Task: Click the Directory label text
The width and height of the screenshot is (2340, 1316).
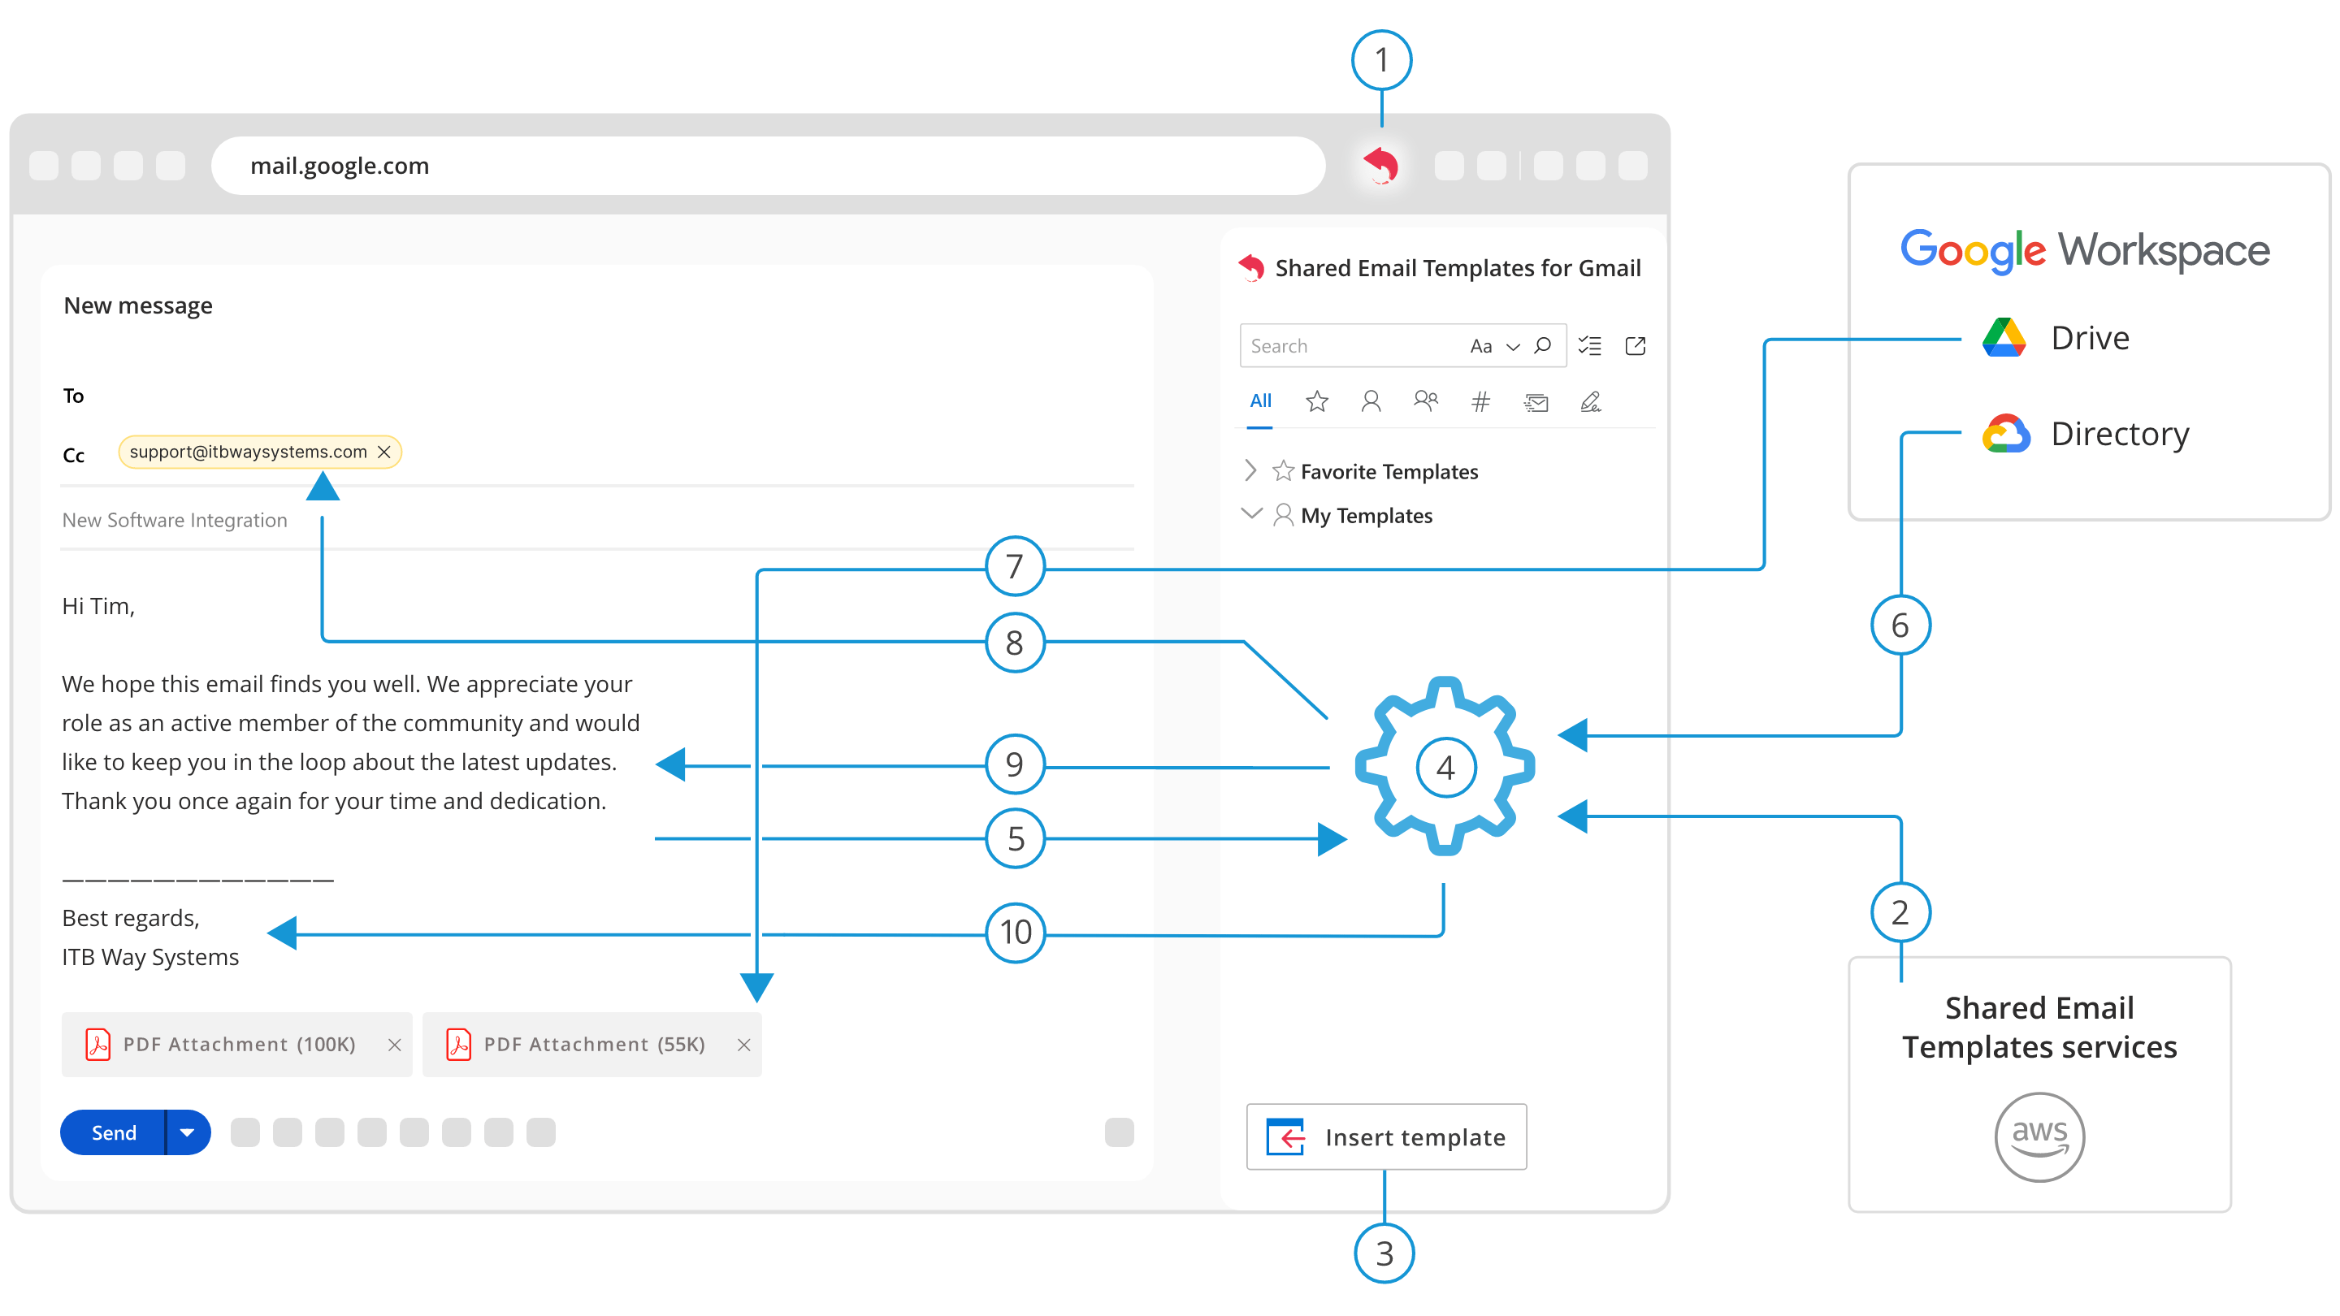Action: pyautogui.click(x=2119, y=434)
